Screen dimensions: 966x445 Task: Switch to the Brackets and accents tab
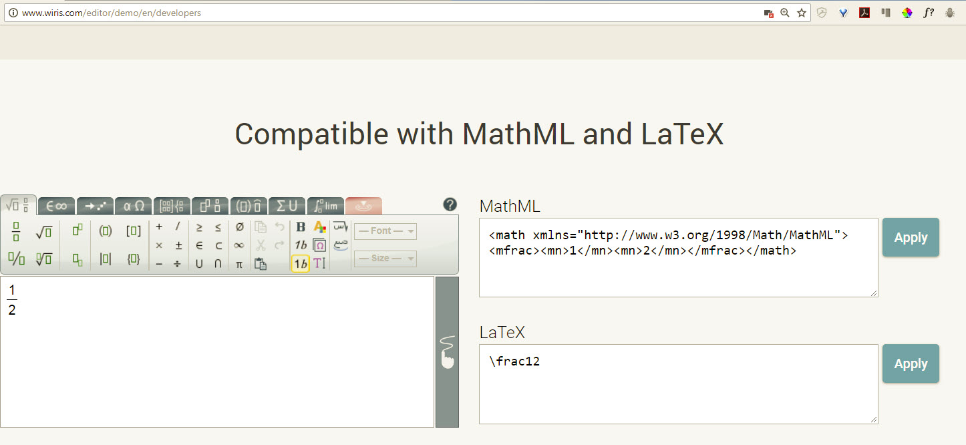(249, 206)
